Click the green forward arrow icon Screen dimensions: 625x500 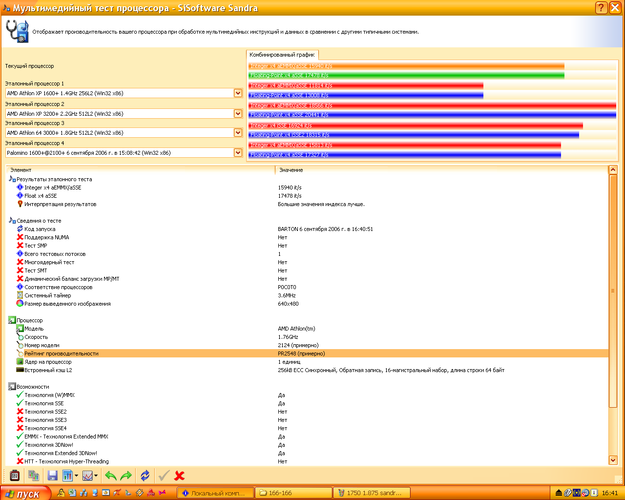[x=126, y=475]
